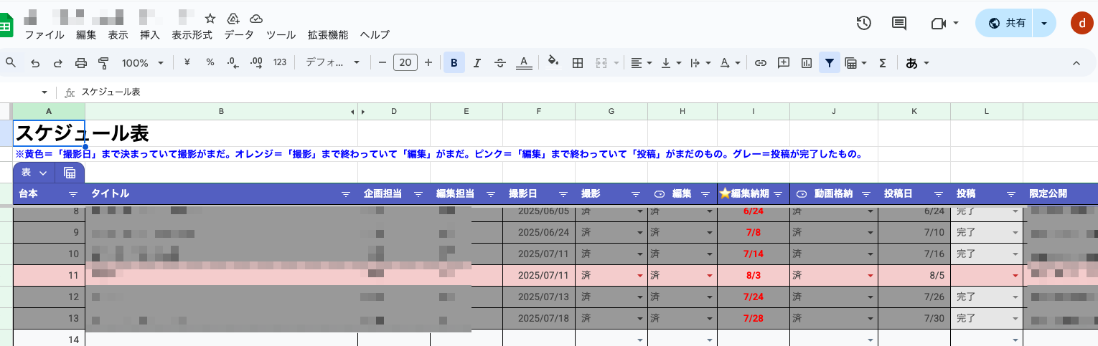1098x346 pixels.
Task: Search the menus magnifier icon
Action: pos(11,63)
